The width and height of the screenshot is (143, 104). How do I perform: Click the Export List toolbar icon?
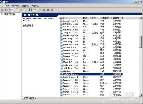coord(25,10)
